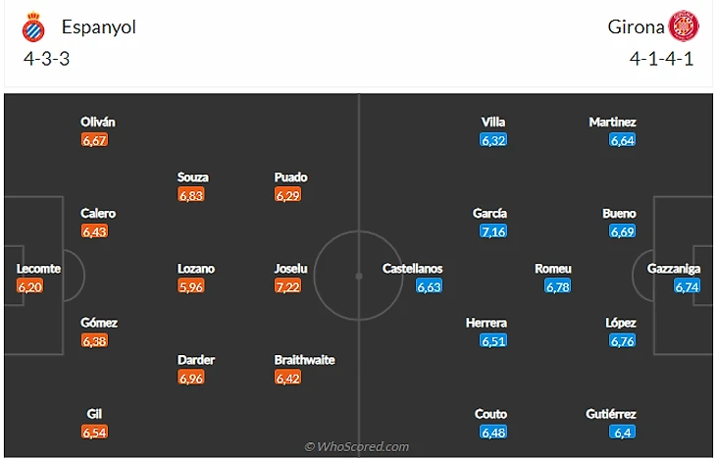The height and width of the screenshot is (458, 716).
Task: Click Lecomte's 6,20 rating badge
Action: (x=30, y=286)
